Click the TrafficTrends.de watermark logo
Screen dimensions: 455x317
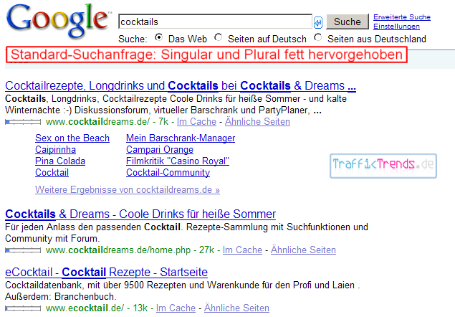[x=383, y=165]
